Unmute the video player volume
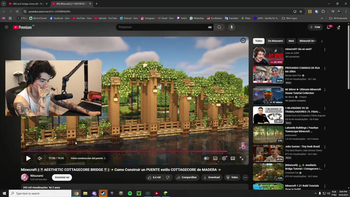The height and width of the screenshot is (197, 350). click(40, 158)
